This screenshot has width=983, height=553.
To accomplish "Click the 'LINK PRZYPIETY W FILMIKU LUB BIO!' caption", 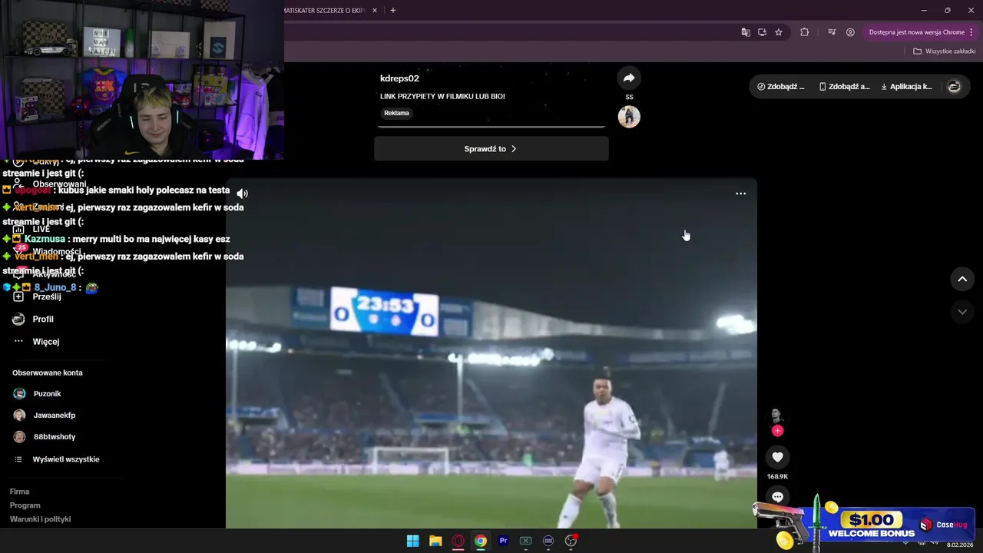I will [442, 96].
